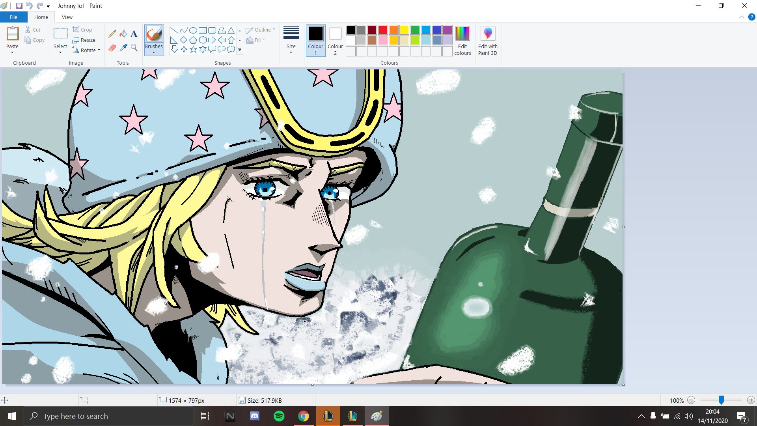The height and width of the screenshot is (426, 757).
Task: Pick the Colour picker tool
Action: coord(123,47)
